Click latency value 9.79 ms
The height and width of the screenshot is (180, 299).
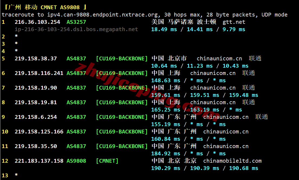tap(234, 29)
